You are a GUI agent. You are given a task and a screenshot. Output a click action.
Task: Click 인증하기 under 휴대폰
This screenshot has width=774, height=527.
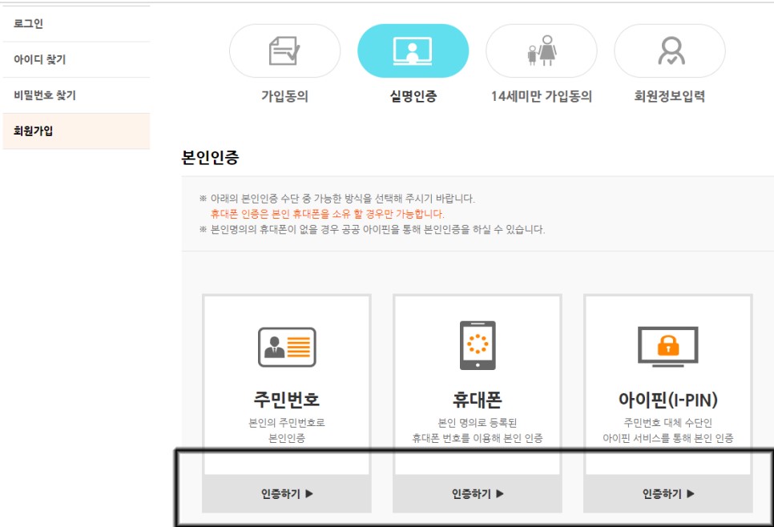click(x=478, y=493)
